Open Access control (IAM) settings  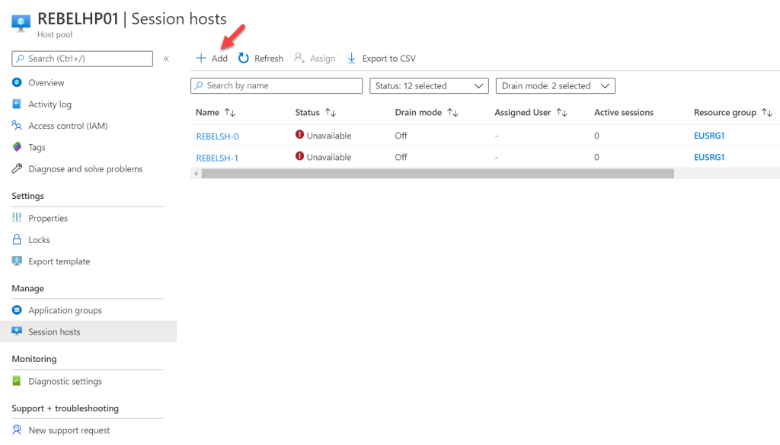[x=17, y=125]
